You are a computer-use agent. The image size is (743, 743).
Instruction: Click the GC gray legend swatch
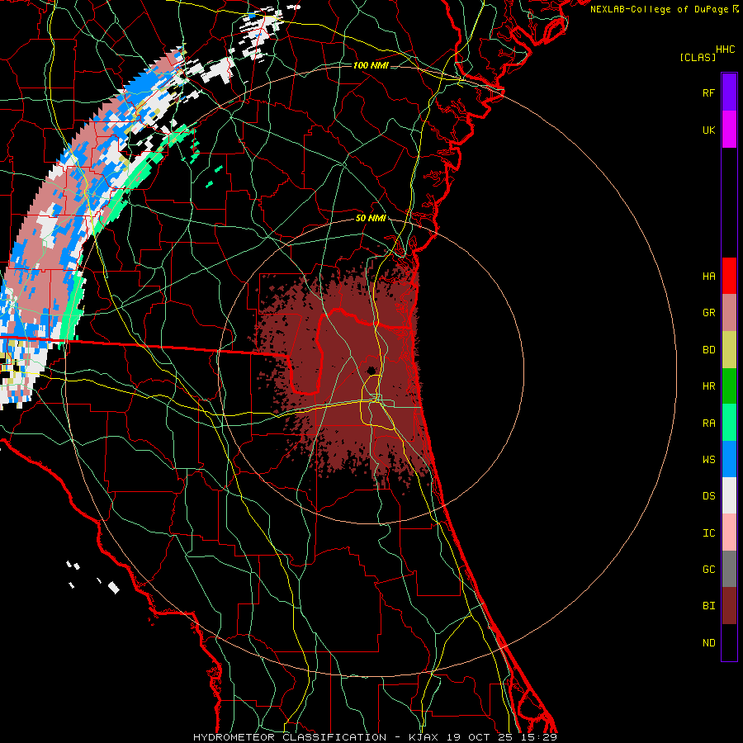click(729, 569)
